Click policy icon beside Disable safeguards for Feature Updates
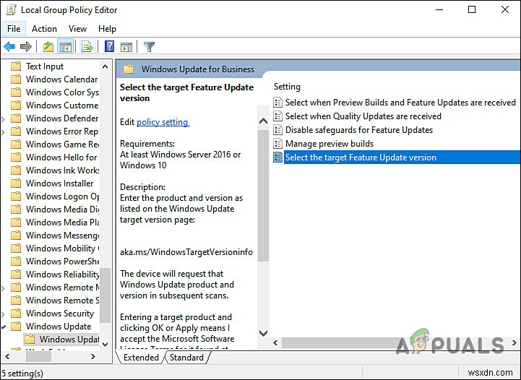 [x=277, y=129]
